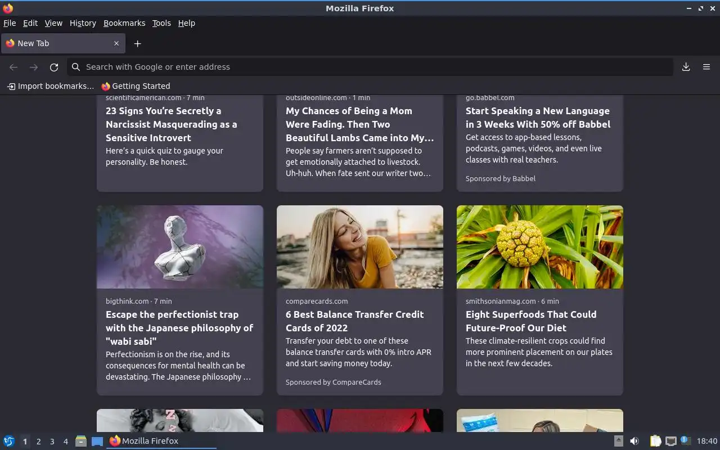
Task: Click the taskbar start menu icon
Action: click(8, 441)
